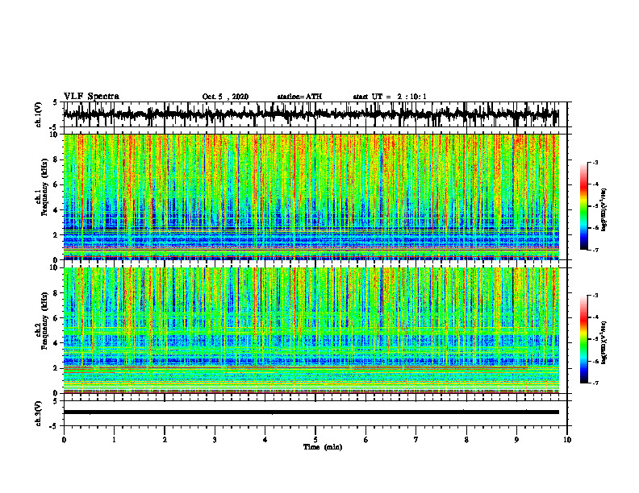The width and height of the screenshot is (639, 493).
Task: Click the ch.1 voltage waveform trace
Action: pyautogui.click(x=311, y=114)
